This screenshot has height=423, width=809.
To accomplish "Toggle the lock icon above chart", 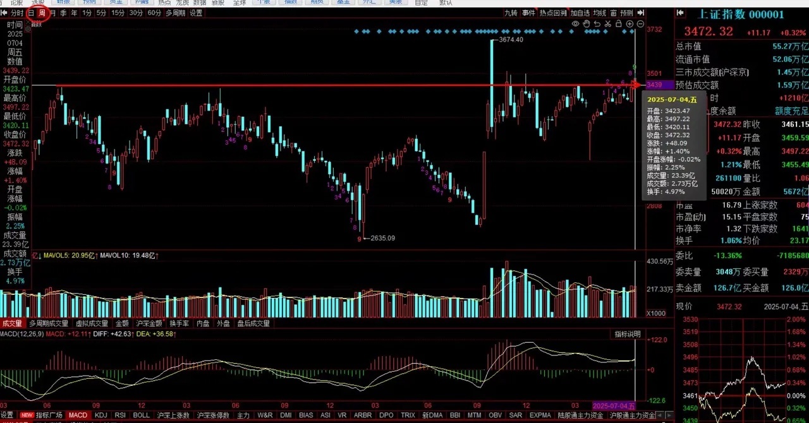I will pyautogui.click(x=619, y=23).
